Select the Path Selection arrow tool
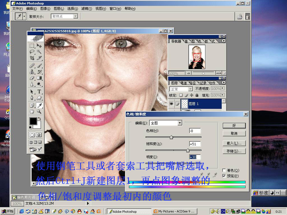Image resolution: width=287 pixels, height=215 pixels. (32, 92)
